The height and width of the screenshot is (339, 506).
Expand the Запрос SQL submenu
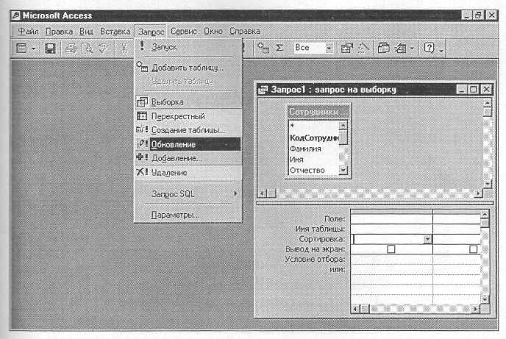click(x=188, y=194)
